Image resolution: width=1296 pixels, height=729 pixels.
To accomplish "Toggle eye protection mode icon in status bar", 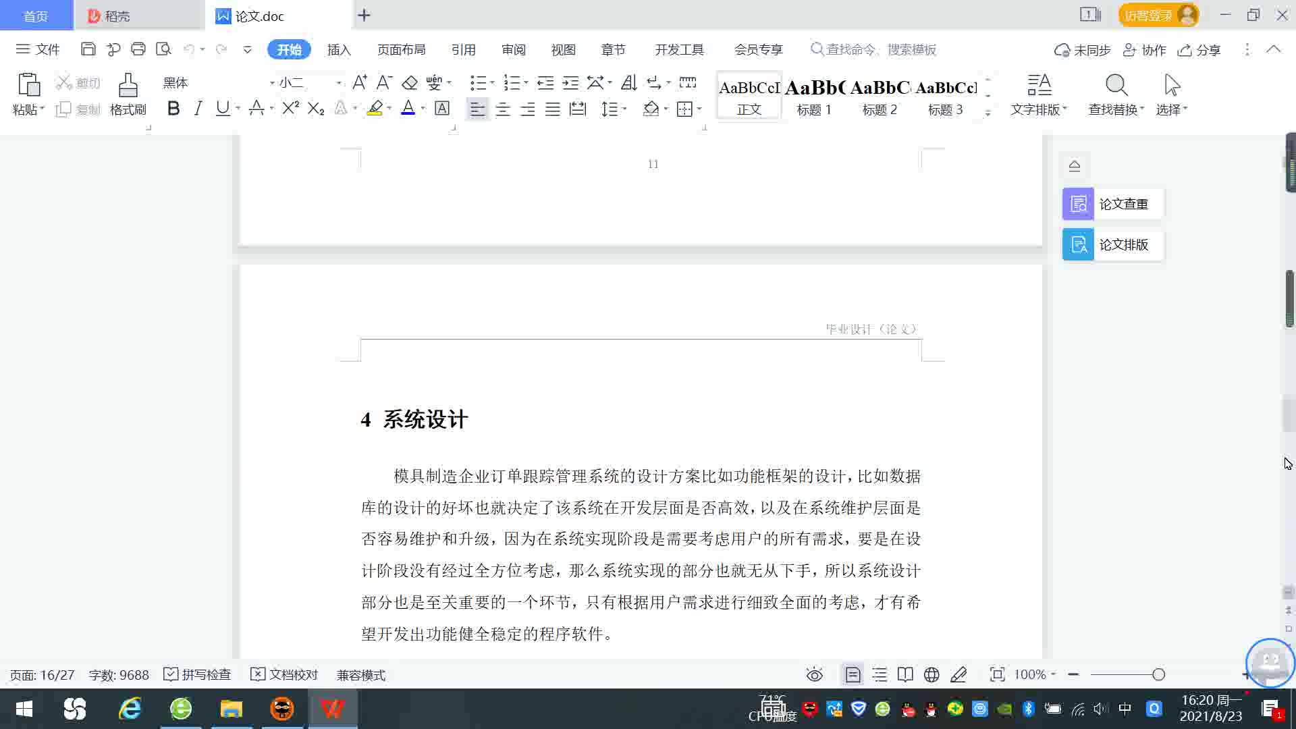I will [814, 674].
